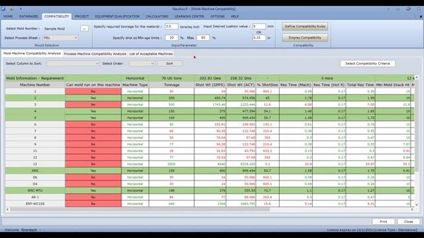Open the quick access toolbar customize arrow
424x238 pixels.
[21, 9]
